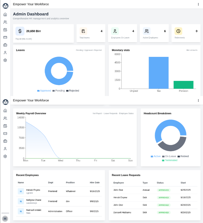The image size is (203, 223).
Task: Click Henok Enyew's avatar in Recent Employees
Action: pos(21,191)
